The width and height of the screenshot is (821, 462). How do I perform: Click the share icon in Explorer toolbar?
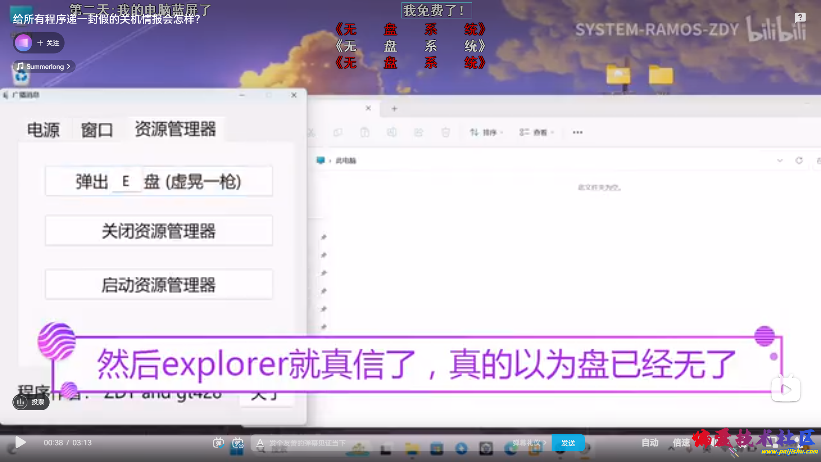point(419,133)
